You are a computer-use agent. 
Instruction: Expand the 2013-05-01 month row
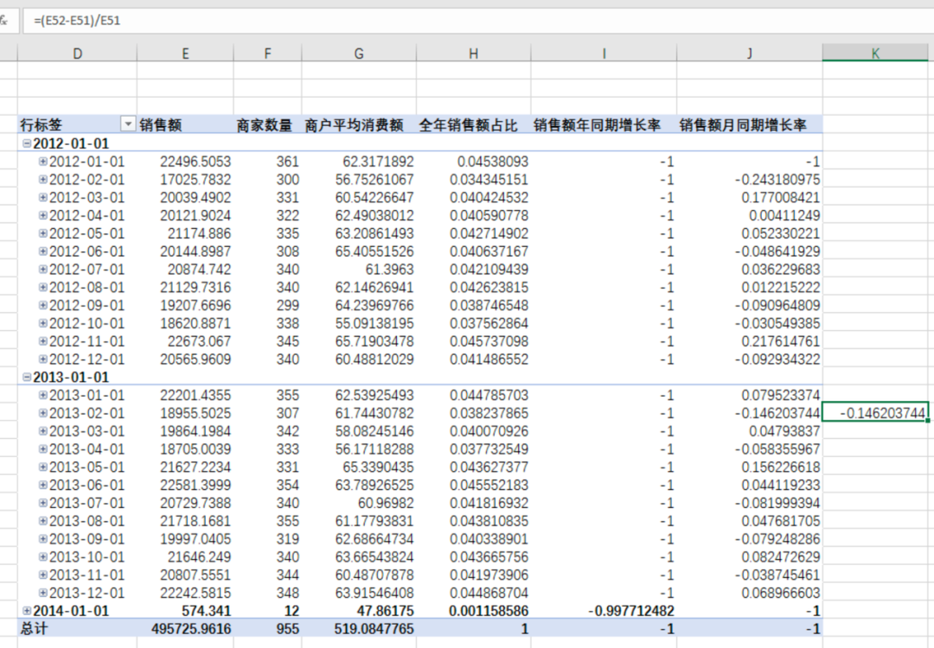point(43,467)
